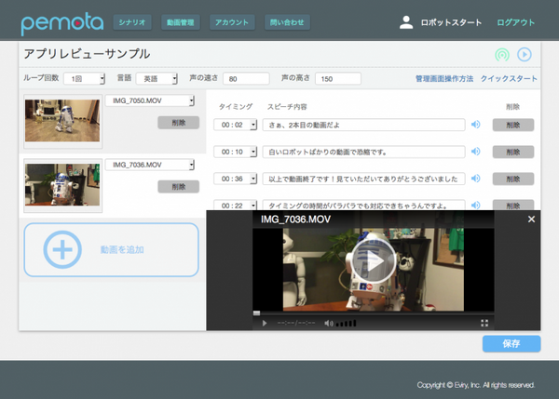Go to the 動画管理 menu tab

(x=181, y=22)
